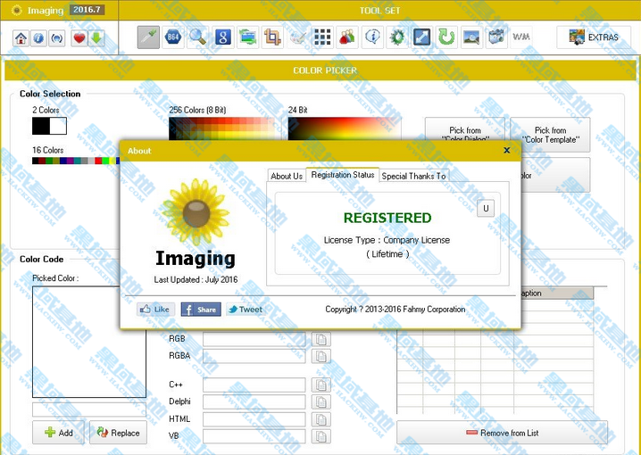Open the image info speech-bubble icon

point(372,37)
